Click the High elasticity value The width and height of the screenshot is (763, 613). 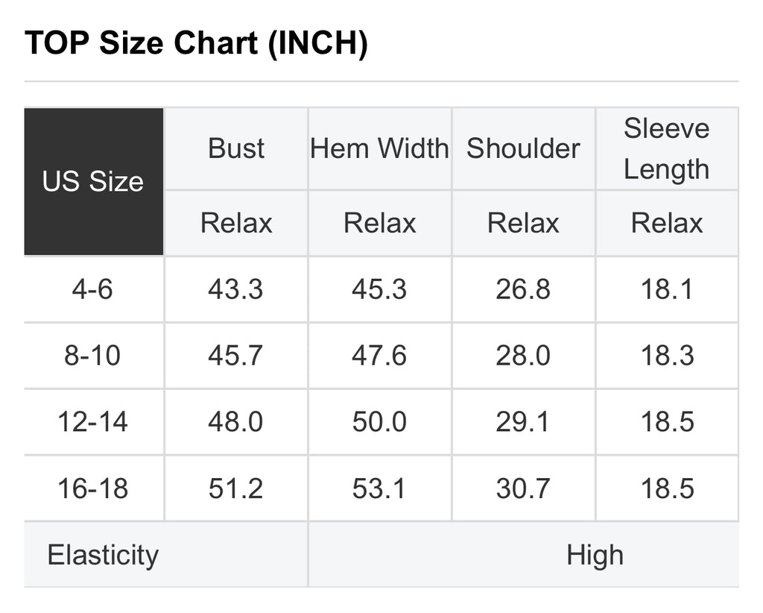pyautogui.click(x=595, y=556)
